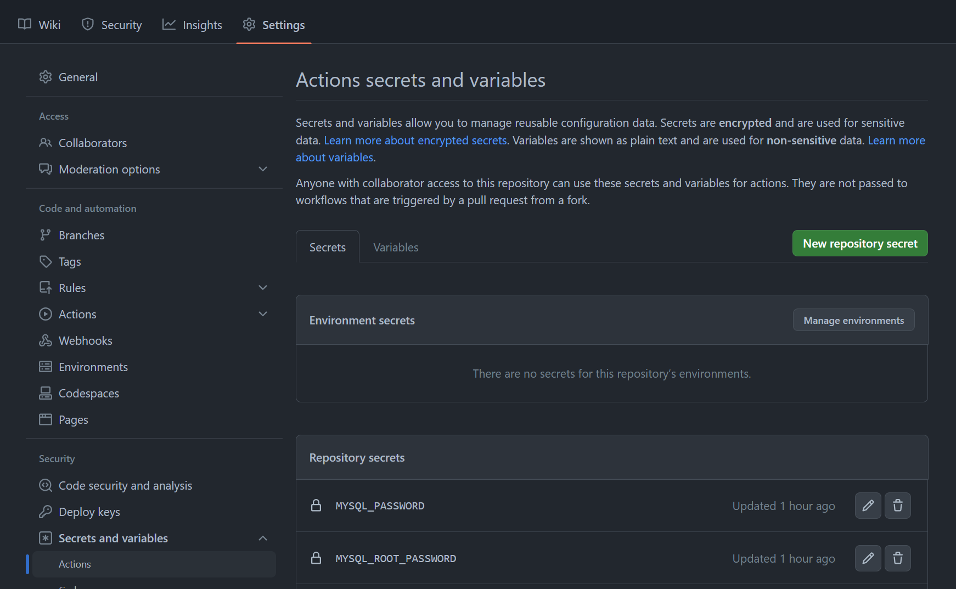Viewport: 956px width, 589px height.
Task: Click the lock icon beside MYSQL_ROOT_PASSWORD
Action: click(316, 558)
